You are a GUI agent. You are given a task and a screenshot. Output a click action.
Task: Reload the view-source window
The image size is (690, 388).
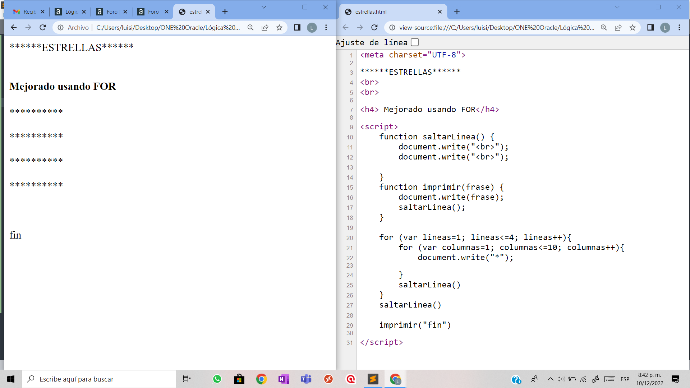[x=374, y=28]
